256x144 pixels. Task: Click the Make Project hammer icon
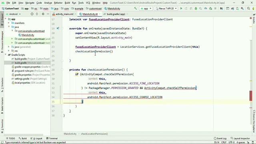(135, 8)
